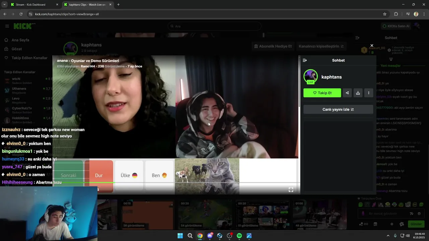Open Chrome profile avatar
The image size is (429, 241).
416,14
